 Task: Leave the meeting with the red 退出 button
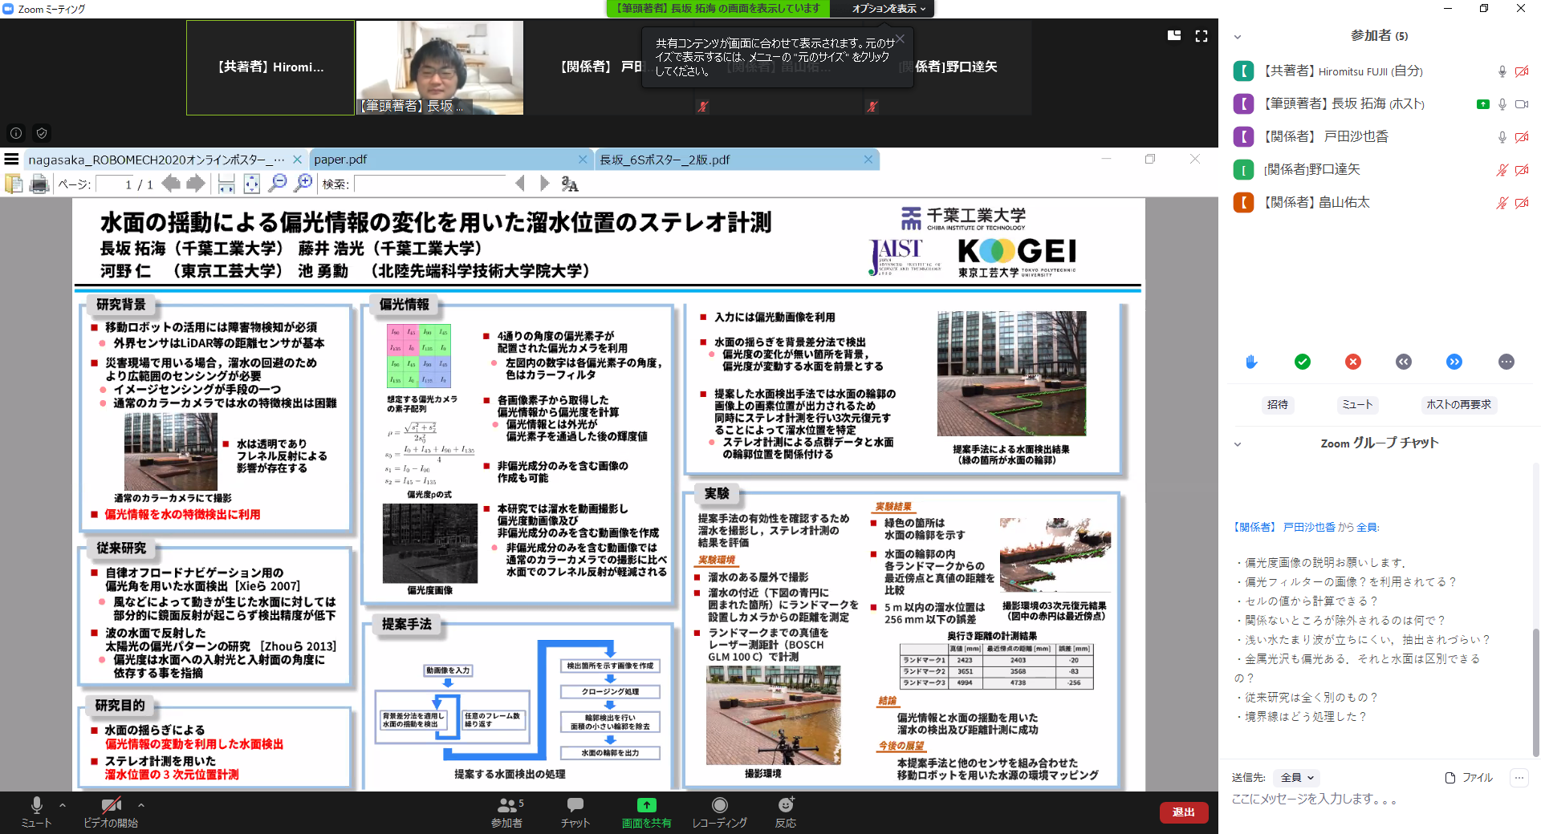click(x=1183, y=812)
